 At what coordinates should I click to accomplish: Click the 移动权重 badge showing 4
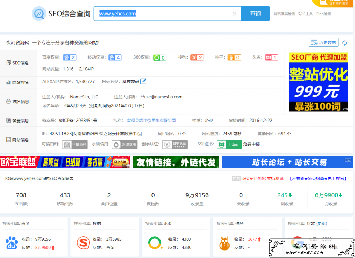[115, 57]
